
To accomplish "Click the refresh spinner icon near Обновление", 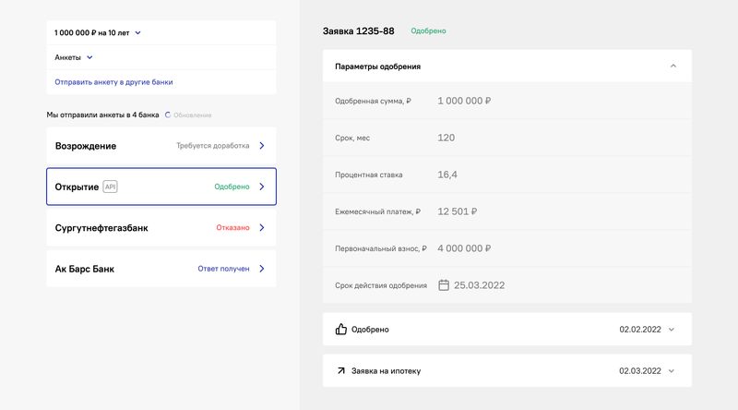I will [168, 115].
